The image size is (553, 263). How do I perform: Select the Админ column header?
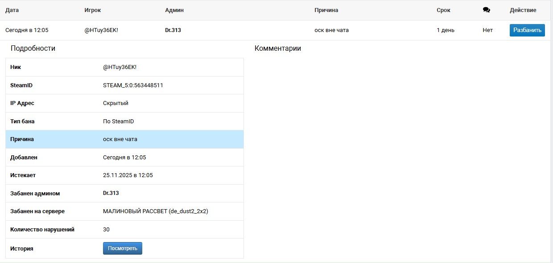[174, 10]
